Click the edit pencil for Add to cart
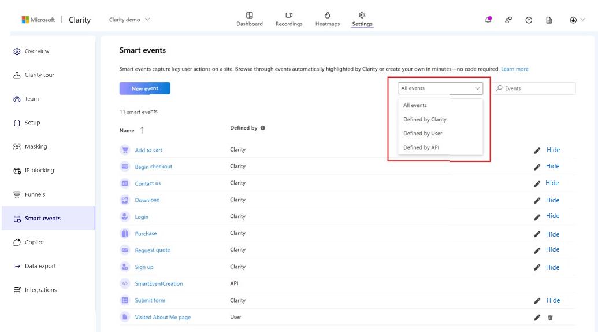Screen dimensions: 598x332 tap(537, 150)
